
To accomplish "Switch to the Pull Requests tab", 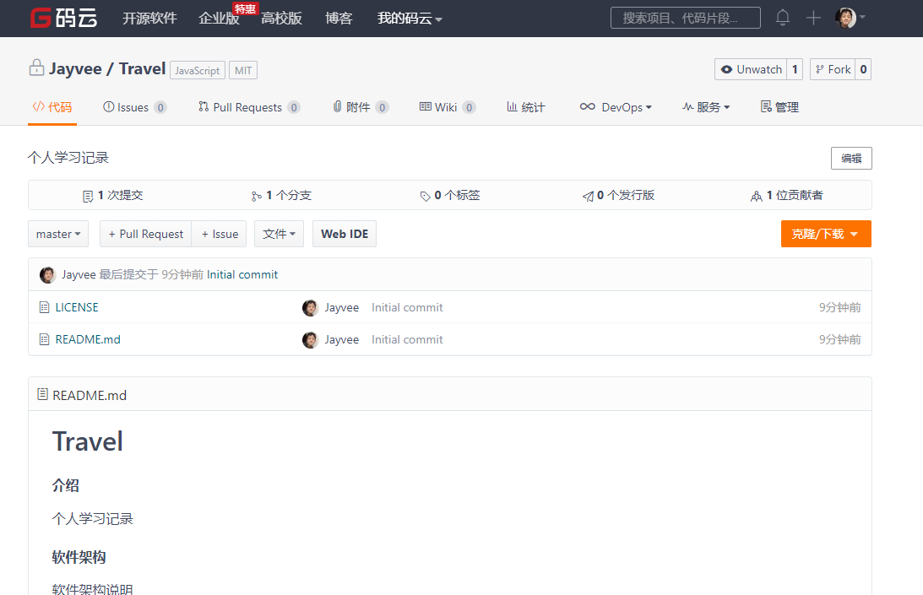I will pos(249,107).
